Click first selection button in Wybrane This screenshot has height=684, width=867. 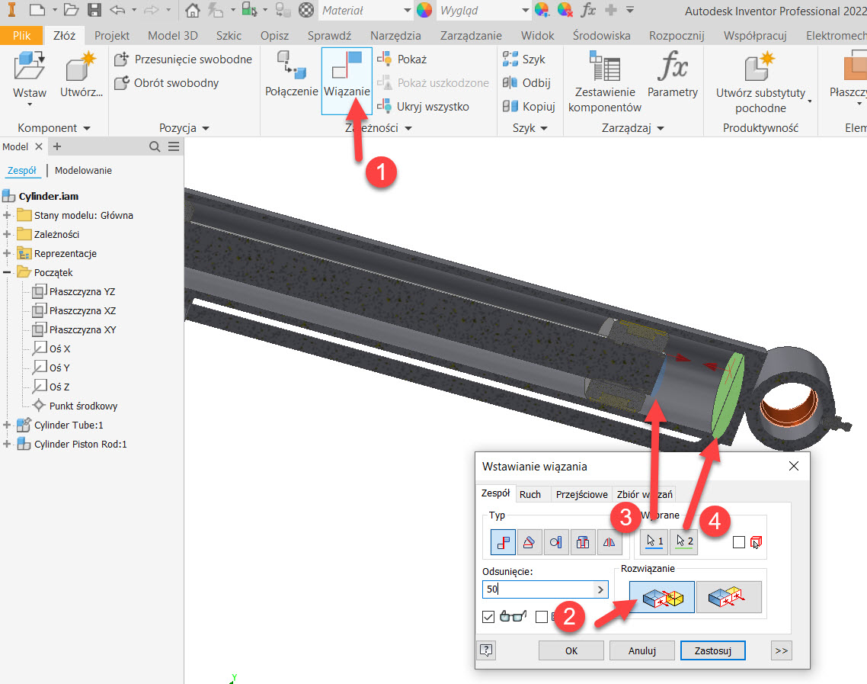[x=654, y=542]
